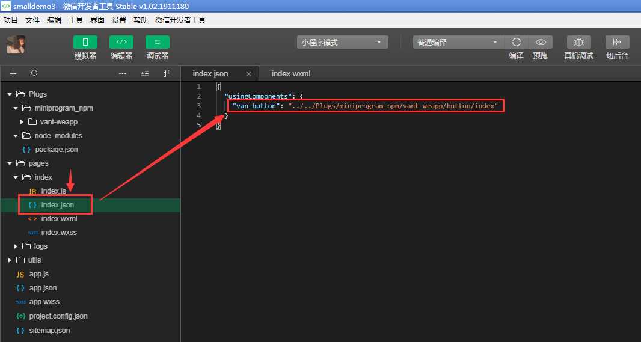
Task: Click the wxml icon beside index.wxml
Action: [x=32, y=219]
